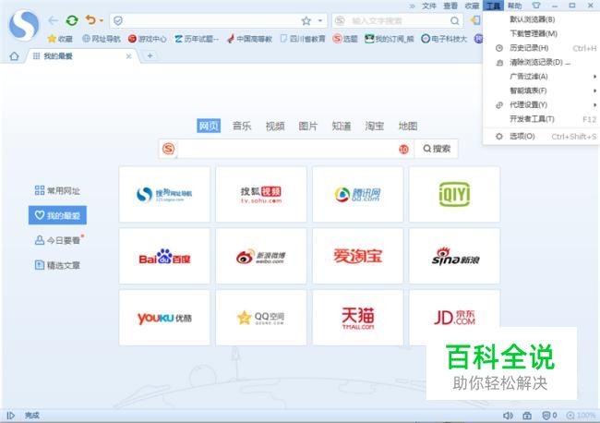Image resolution: width=600 pixels, height=423 pixels.
Task: Open 选项(O) settings from the menu
Action: pos(541,137)
